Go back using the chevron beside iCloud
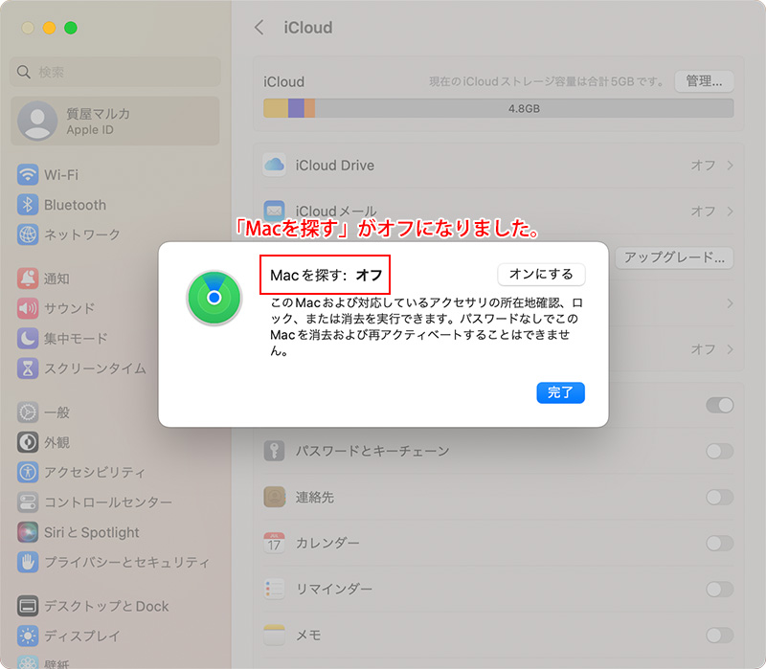 259,28
